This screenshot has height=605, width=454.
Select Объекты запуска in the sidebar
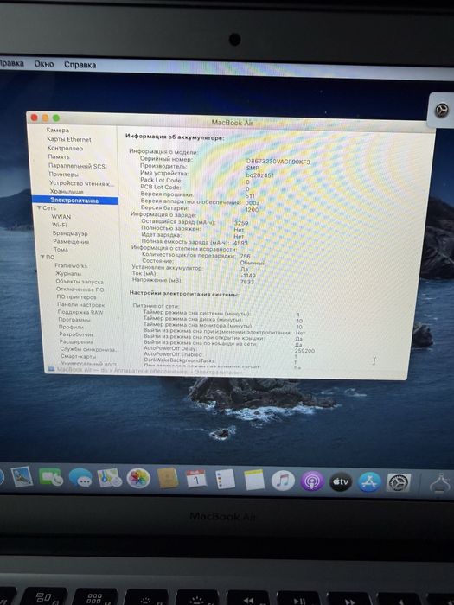[x=80, y=282]
